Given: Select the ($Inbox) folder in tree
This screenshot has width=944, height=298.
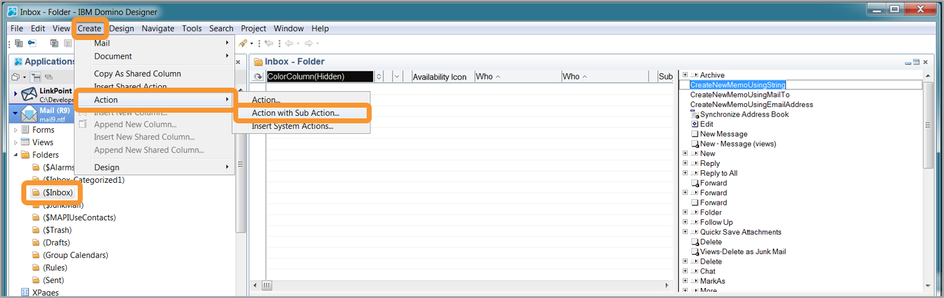Looking at the screenshot, I should click(58, 192).
